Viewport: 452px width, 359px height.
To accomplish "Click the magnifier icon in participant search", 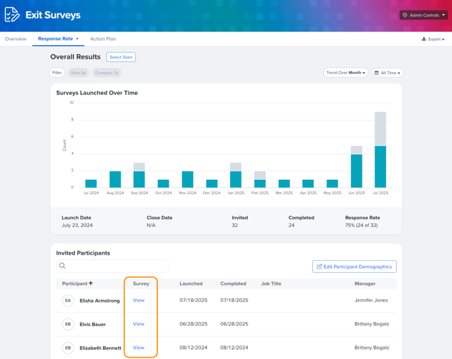I will (x=63, y=266).
